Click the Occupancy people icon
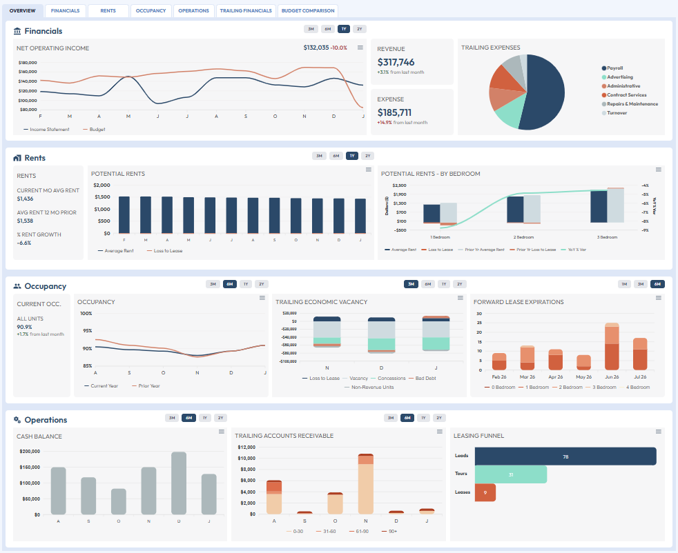 (x=17, y=286)
